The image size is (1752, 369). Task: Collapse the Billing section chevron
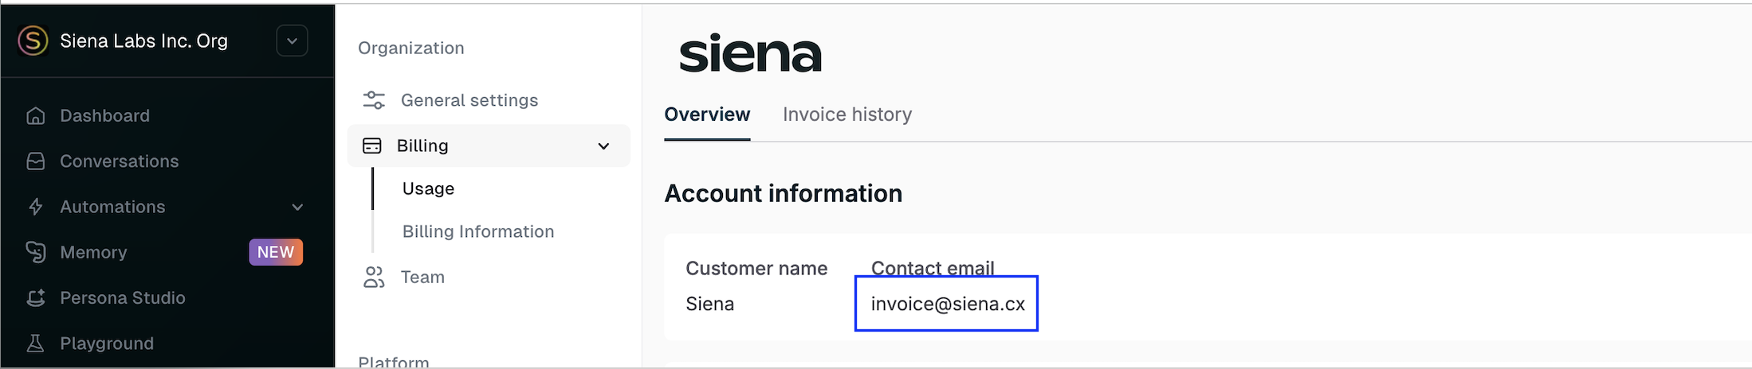click(x=603, y=146)
